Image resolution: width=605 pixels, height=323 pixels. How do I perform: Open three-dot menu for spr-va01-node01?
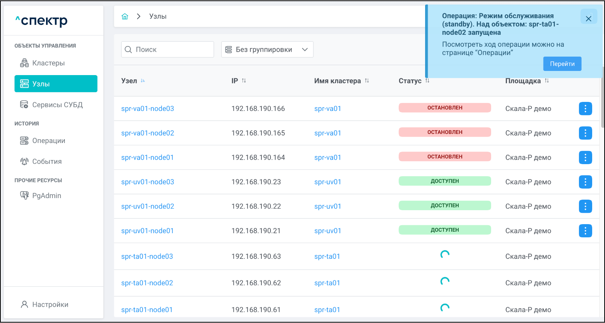coord(585,157)
